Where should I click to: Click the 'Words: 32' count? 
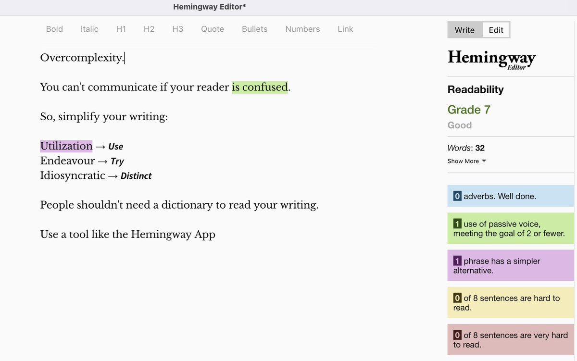466,148
